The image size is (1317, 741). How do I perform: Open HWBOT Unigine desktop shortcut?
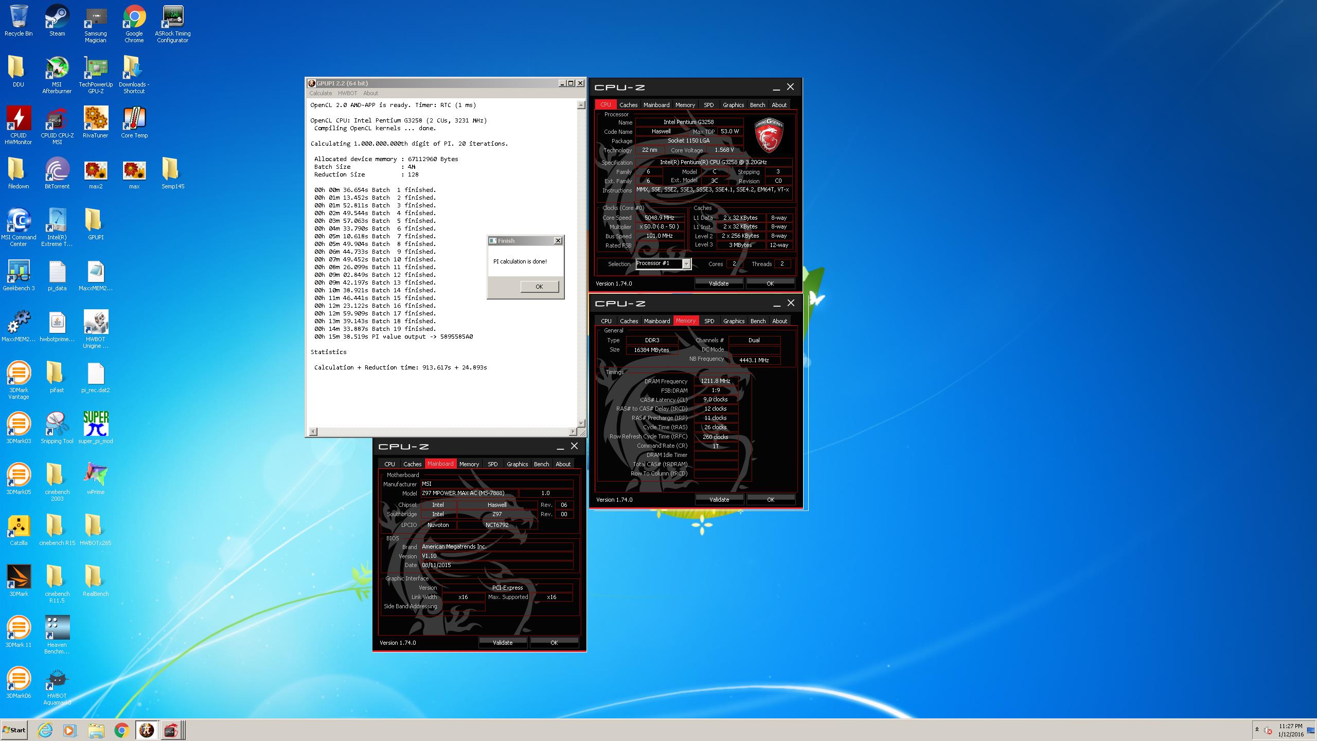pyautogui.click(x=96, y=329)
